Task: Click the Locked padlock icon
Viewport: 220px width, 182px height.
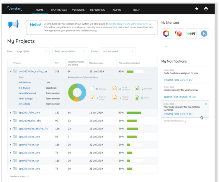Action: (137, 97)
